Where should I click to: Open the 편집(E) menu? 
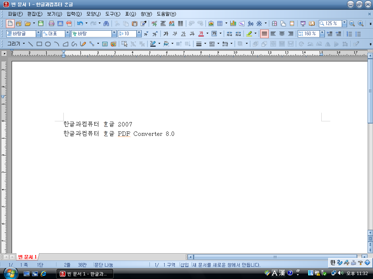click(x=35, y=14)
